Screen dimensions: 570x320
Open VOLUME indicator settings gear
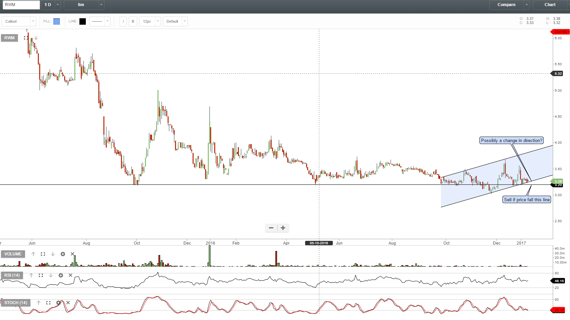pos(63,254)
